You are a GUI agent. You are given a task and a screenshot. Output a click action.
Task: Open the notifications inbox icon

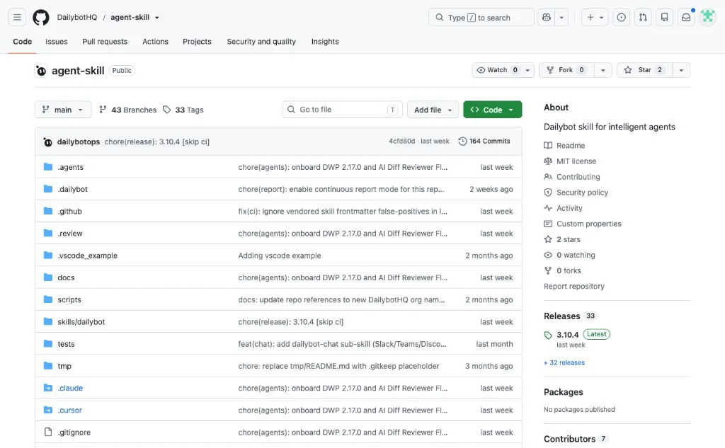tap(686, 18)
